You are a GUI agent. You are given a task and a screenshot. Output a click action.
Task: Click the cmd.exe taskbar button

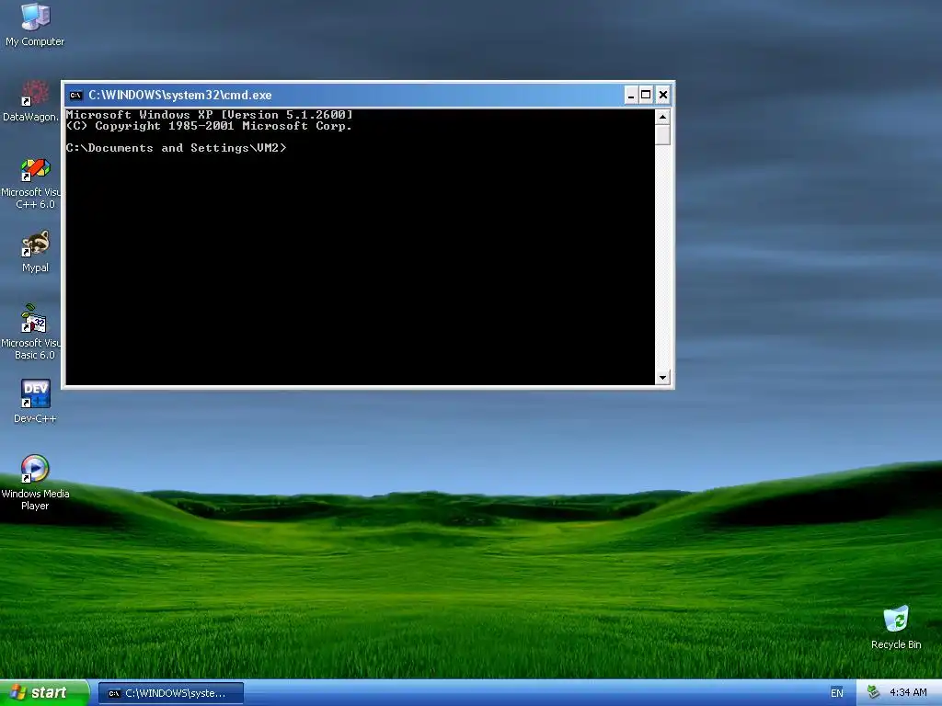click(171, 693)
